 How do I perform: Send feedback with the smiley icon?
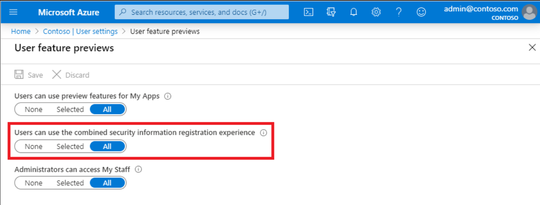point(421,12)
